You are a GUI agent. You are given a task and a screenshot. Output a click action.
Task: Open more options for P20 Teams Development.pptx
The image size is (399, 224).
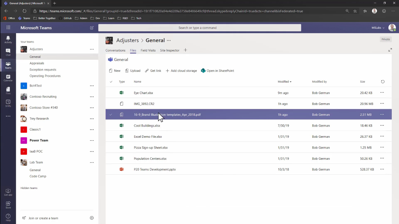pyautogui.click(x=382, y=169)
